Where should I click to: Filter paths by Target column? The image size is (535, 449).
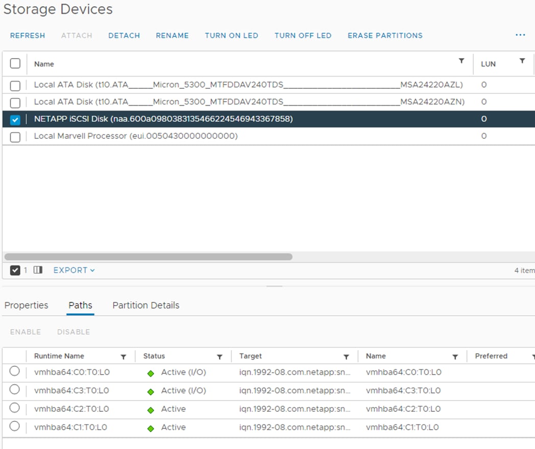point(346,357)
